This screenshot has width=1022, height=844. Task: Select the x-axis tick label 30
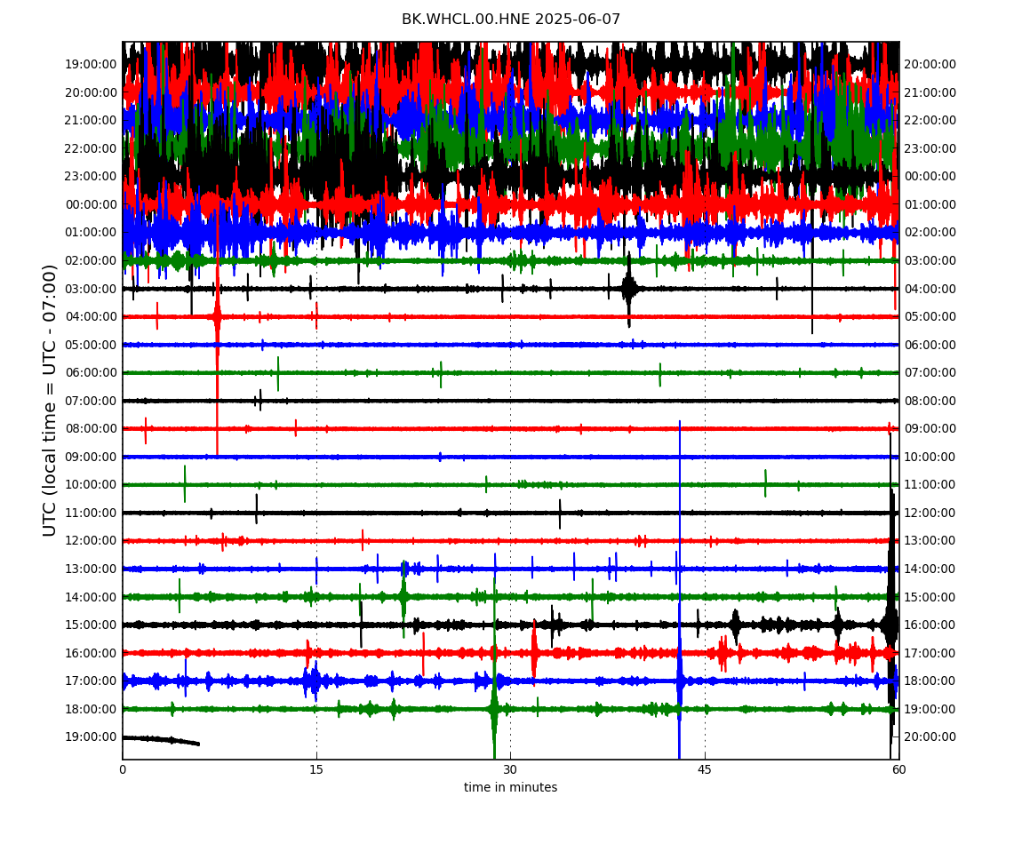pyautogui.click(x=510, y=769)
